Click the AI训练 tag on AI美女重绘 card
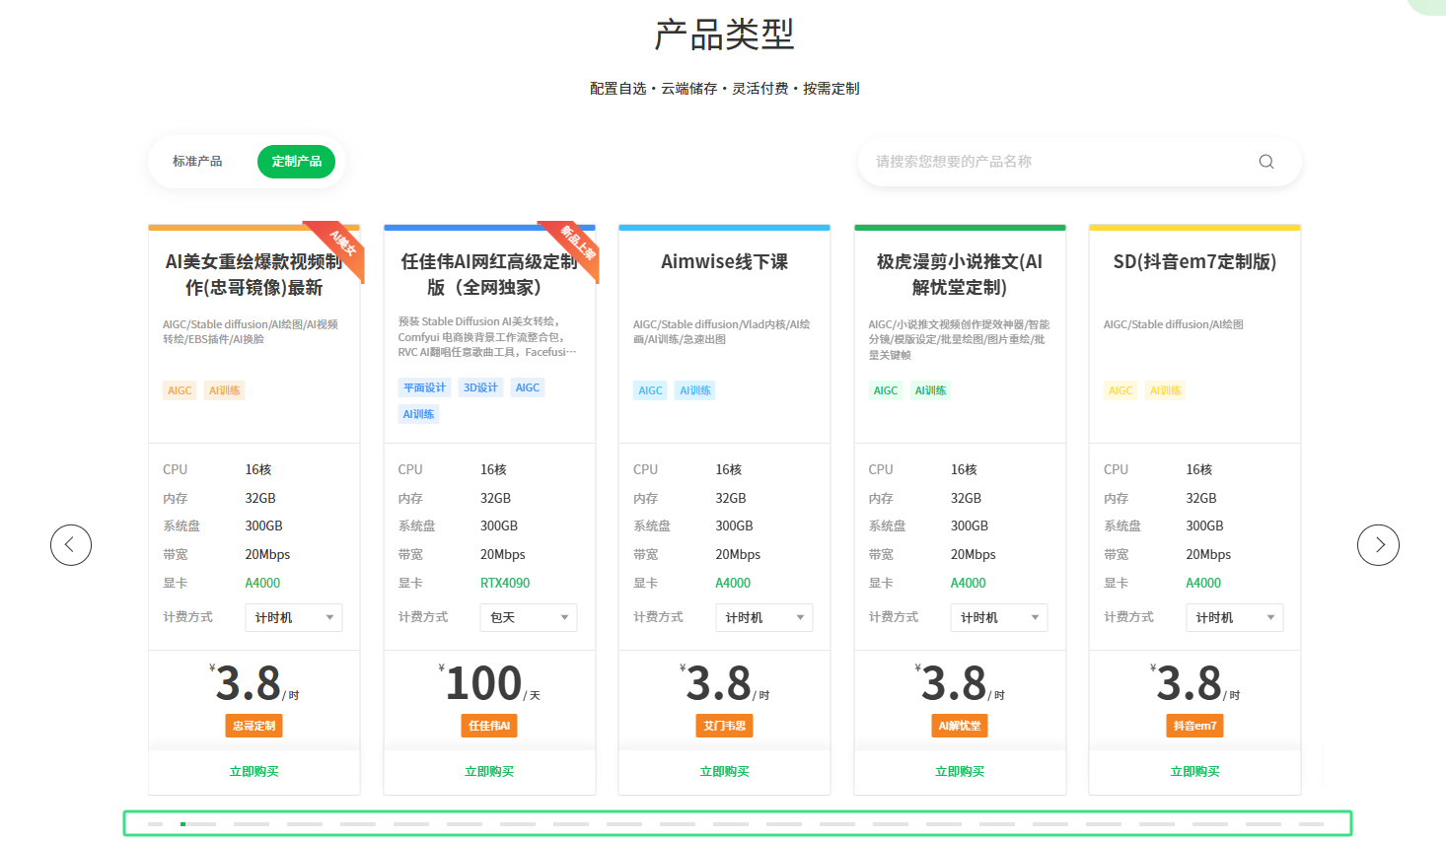 pyautogui.click(x=225, y=390)
